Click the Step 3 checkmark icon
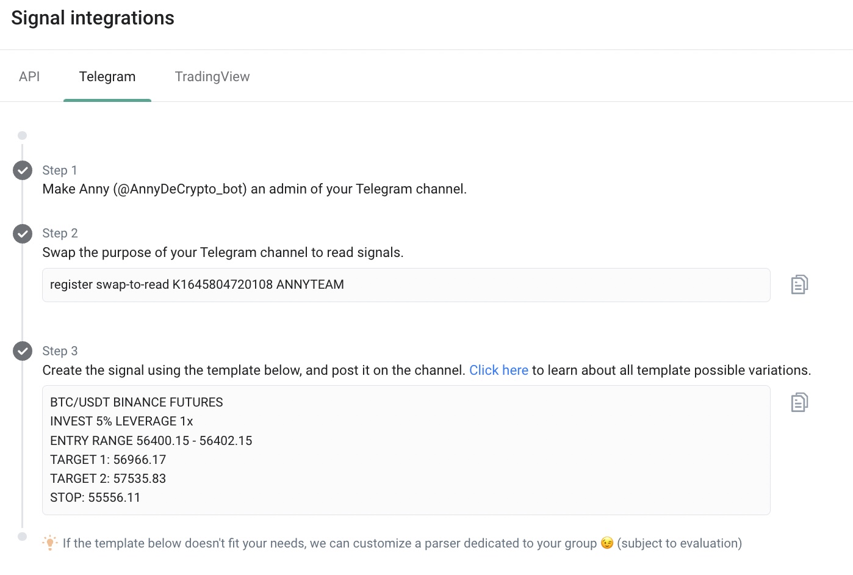Image resolution: width=853 pixels, height=575 pixels. click(23, 351)
